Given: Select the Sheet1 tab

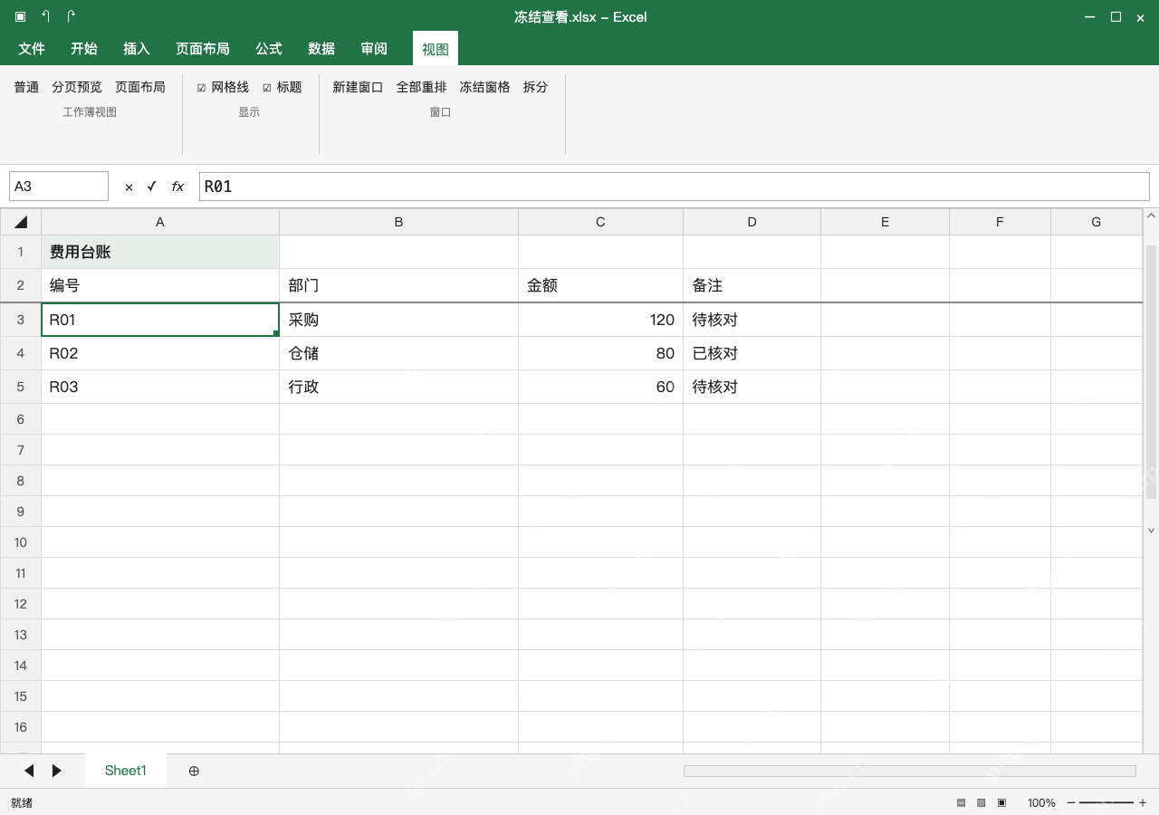Looking at the screenshot, I should (x=125, y=771).
